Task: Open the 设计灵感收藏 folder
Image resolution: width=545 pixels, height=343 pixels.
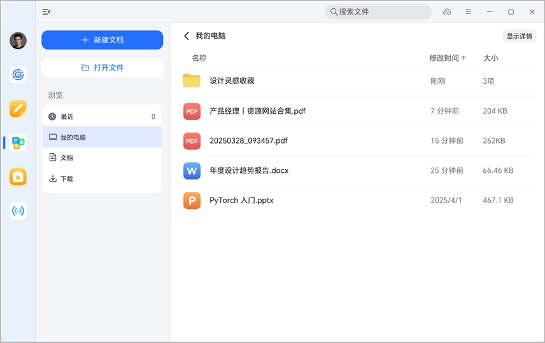Action: point(232,81)
